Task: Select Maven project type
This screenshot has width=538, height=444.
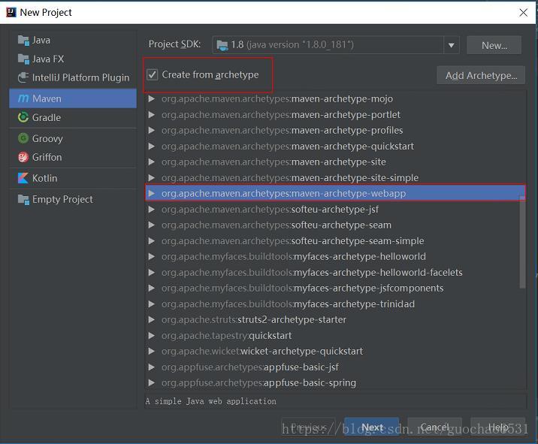Action: 73,98
